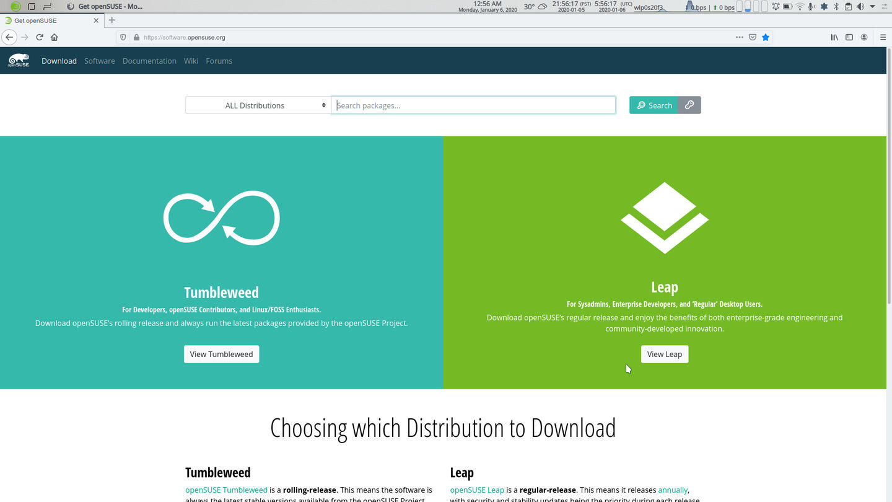
Task: Follow the openSUSE Leap link
Action: coord(477,490)
